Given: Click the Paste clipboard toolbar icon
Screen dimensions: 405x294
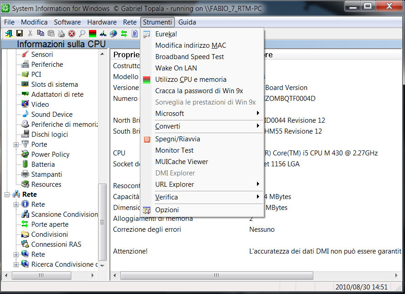Looking at the screenshot, I should coord(51,33).
